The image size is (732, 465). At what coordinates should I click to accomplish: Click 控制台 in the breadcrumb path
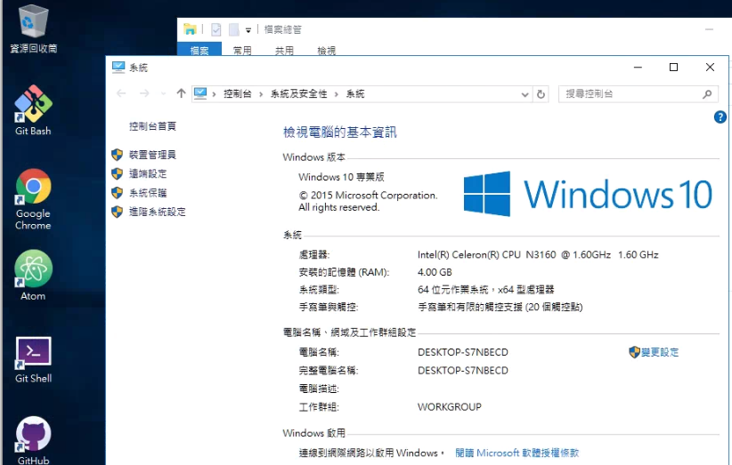click(x=237, y=94)
